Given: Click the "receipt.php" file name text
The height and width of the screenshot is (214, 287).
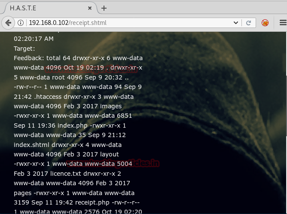Looking at the screenshot, I should point(92,202).
